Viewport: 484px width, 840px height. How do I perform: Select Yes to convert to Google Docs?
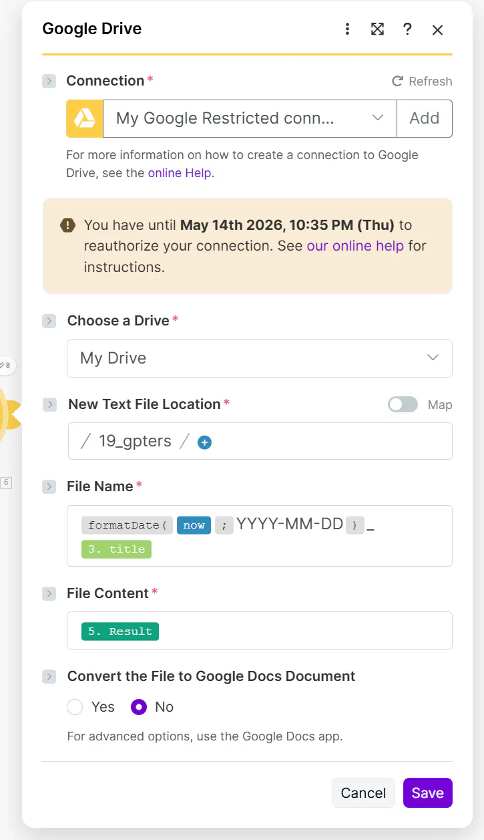[75, 707]
